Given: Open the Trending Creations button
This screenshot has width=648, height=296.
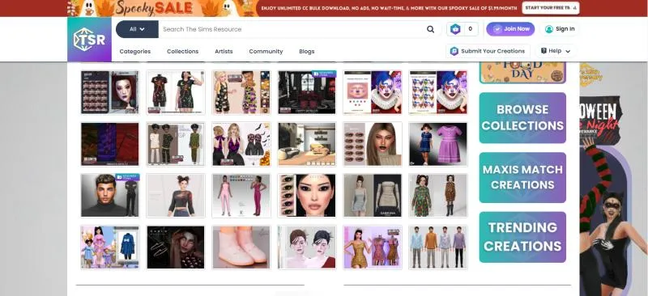Looking at the screenshot, I should coord(522,237).
